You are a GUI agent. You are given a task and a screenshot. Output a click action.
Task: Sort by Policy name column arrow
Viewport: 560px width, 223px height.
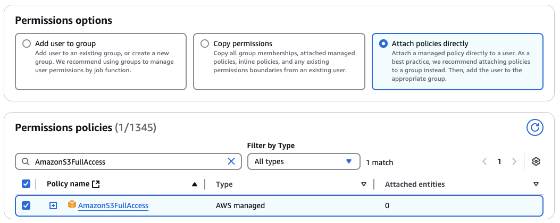[x=195, y=184]
